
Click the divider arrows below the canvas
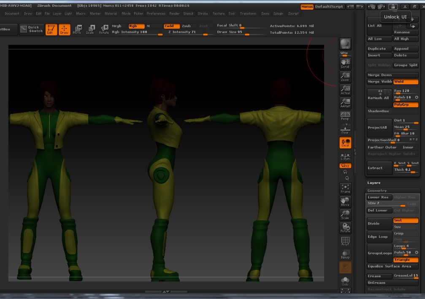[166, 292]
